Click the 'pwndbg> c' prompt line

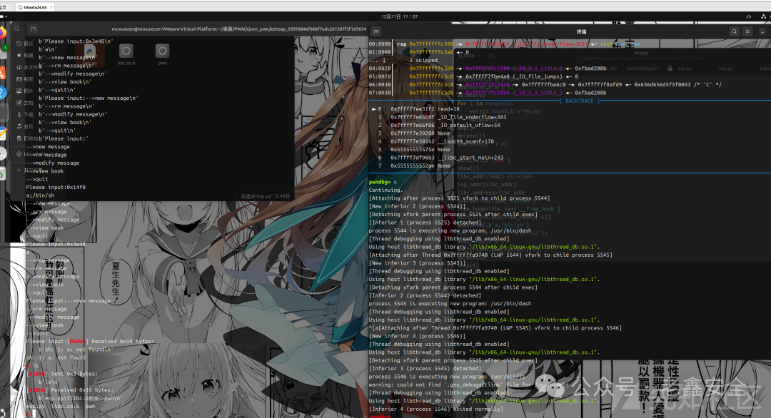click(383, 182)
